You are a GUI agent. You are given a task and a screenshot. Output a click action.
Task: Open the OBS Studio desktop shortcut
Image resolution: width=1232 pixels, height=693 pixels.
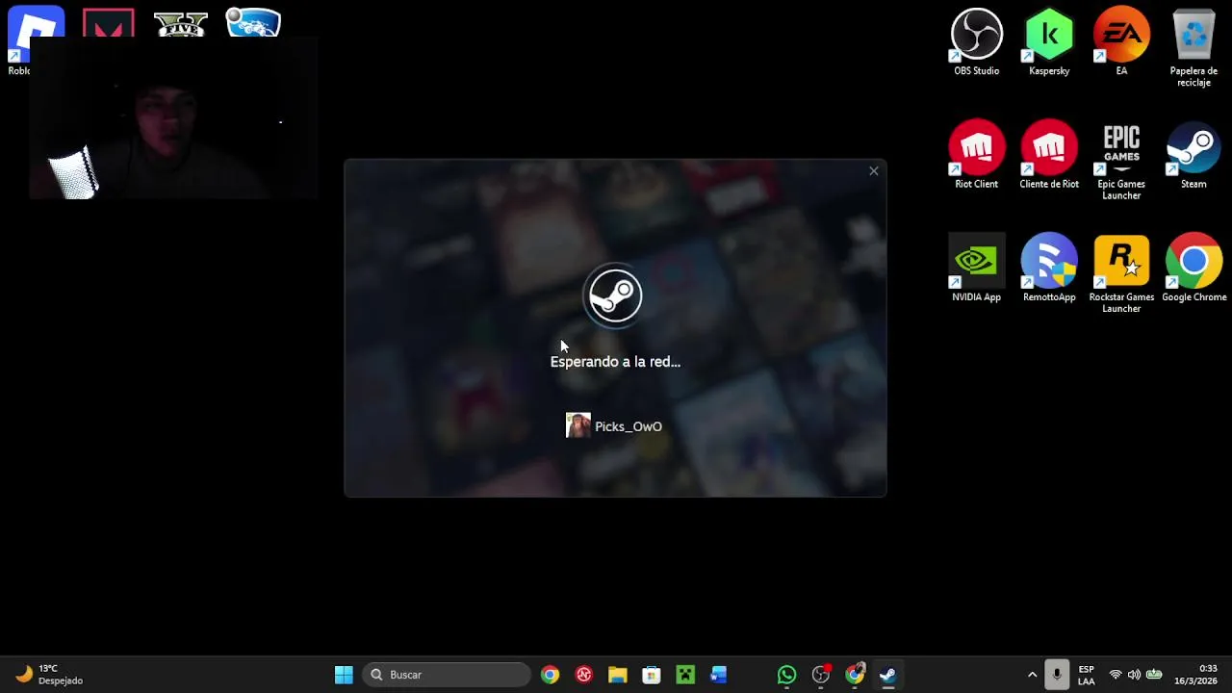(976, 41)
